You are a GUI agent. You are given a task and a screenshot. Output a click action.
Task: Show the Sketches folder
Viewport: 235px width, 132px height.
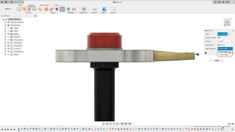[8, 37]
